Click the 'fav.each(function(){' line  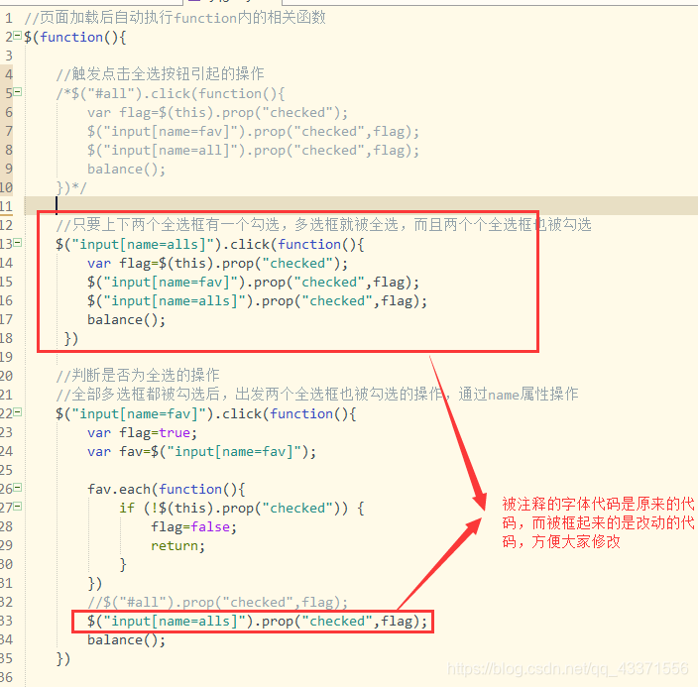[x=166, y=490]
